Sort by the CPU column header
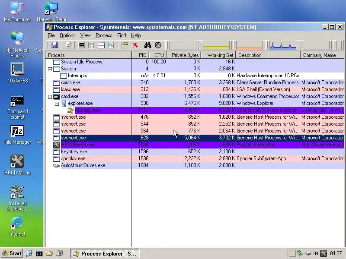Screen dimensions: 346x259 pyautogui.click(x=158, y=55)
